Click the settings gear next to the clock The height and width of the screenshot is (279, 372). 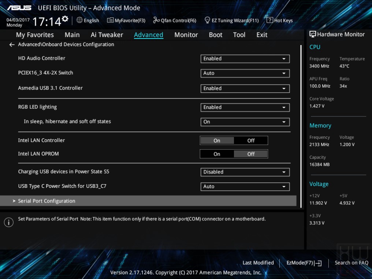tap(65, 19)
